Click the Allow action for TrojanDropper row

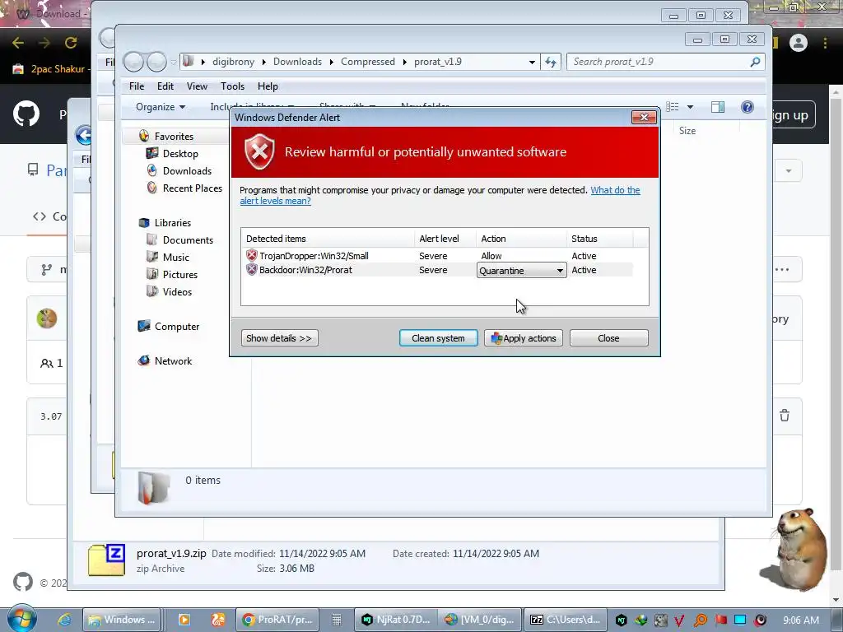pos(491,256)
